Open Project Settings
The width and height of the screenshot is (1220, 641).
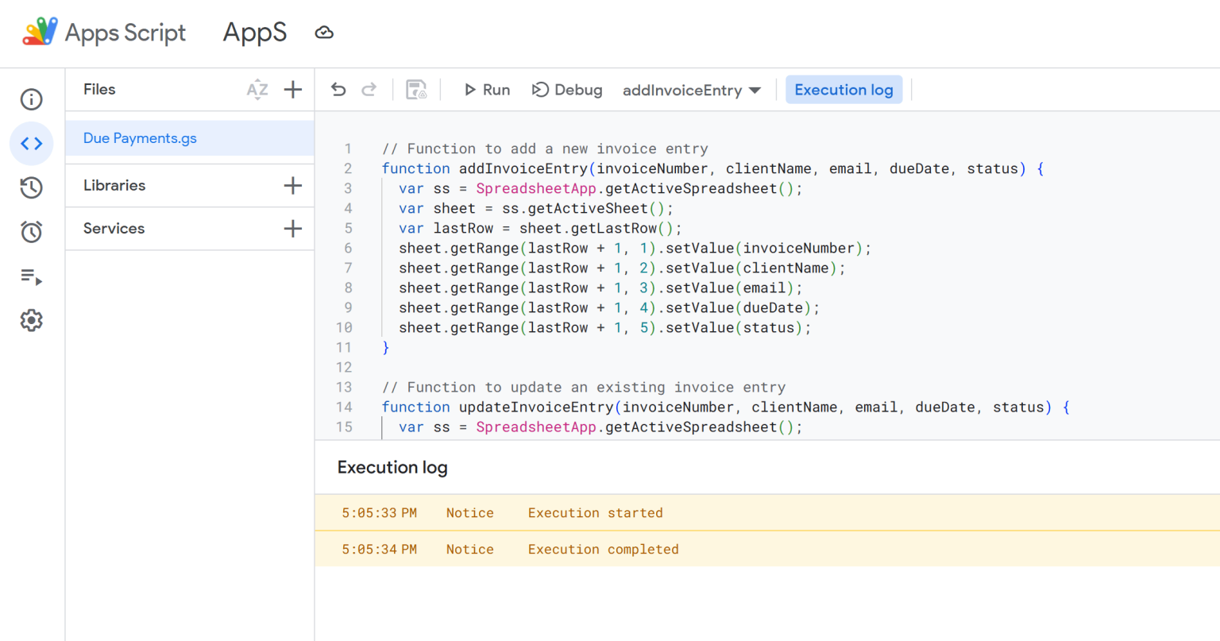point(31,320)
